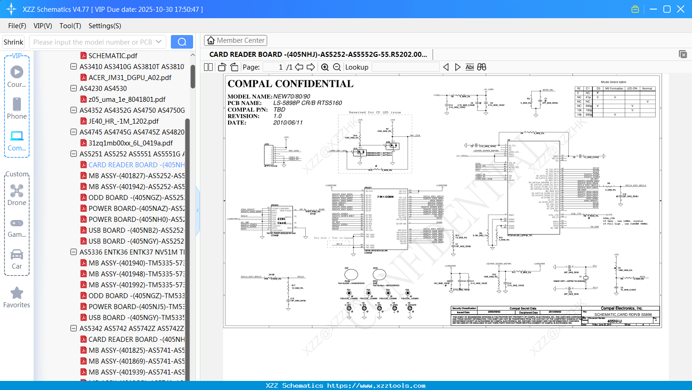Select the Phone category icon
Screen dimensions: 692x390
[x=17, y=108]
